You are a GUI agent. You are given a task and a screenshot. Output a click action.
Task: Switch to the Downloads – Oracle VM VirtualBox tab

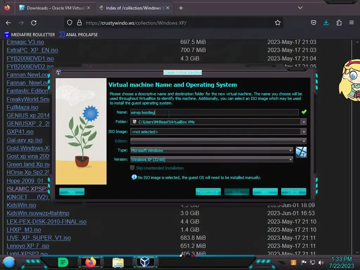(x=54, y=8)
